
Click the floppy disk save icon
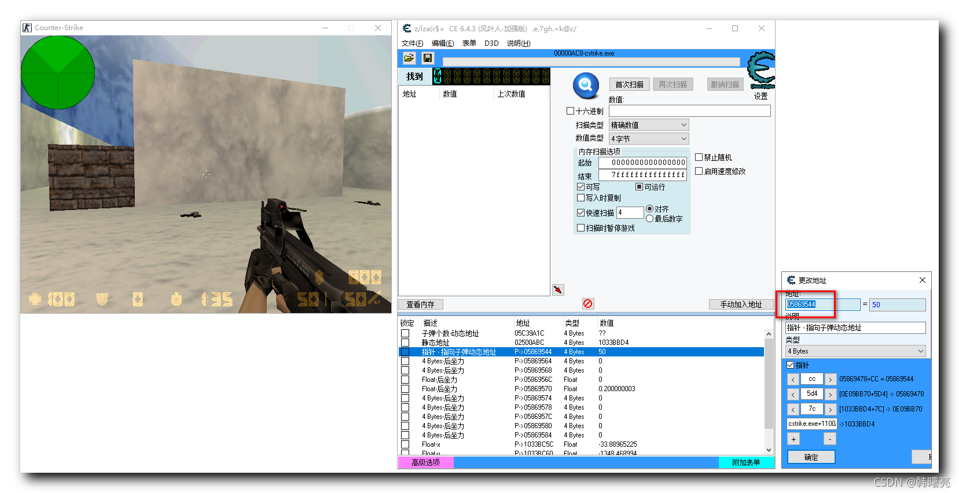(x=428, y=58)
